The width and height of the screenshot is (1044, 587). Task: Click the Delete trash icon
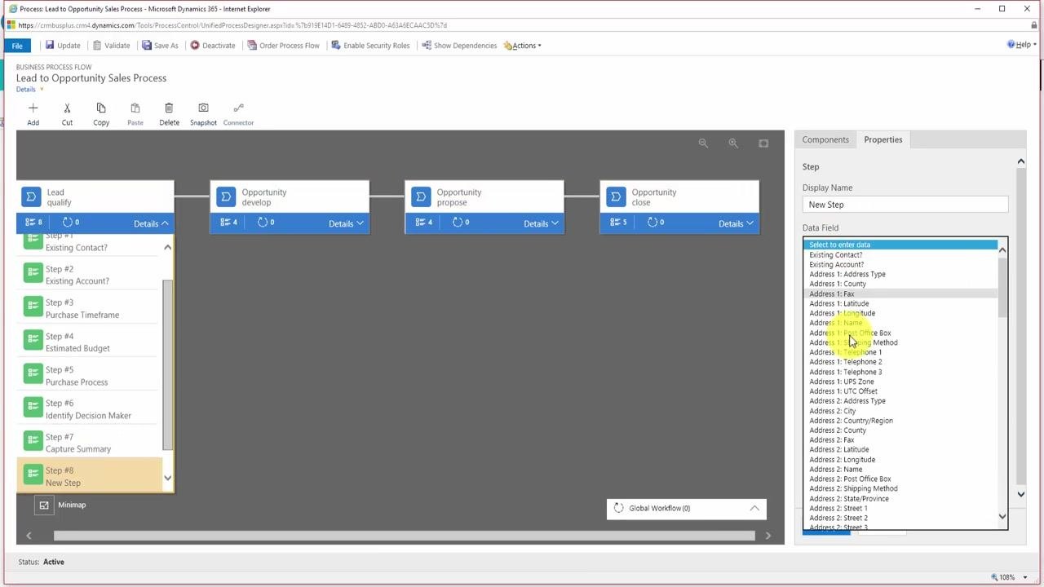click(x=169, y=108)
